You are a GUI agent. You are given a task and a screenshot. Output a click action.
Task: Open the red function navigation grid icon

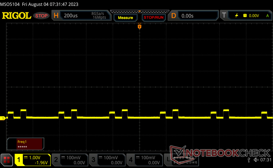coord(7,160)
